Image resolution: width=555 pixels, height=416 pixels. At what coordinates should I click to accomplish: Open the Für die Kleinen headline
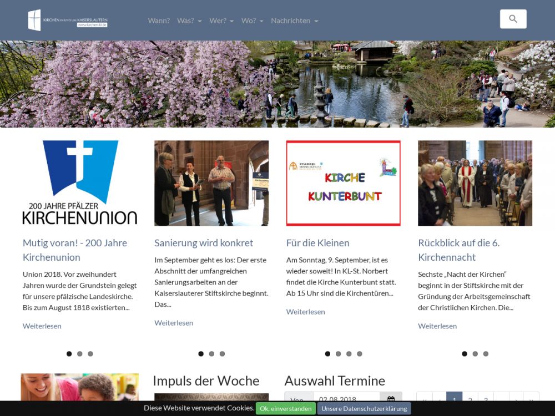click(x=317, y=243)
